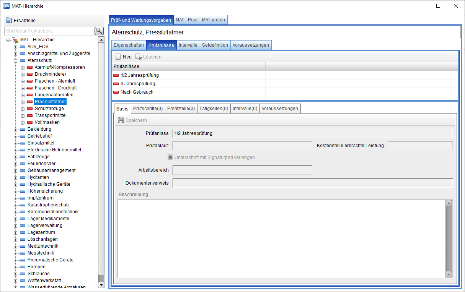Expand the Feuerlöscher tree node

[16, 164]
